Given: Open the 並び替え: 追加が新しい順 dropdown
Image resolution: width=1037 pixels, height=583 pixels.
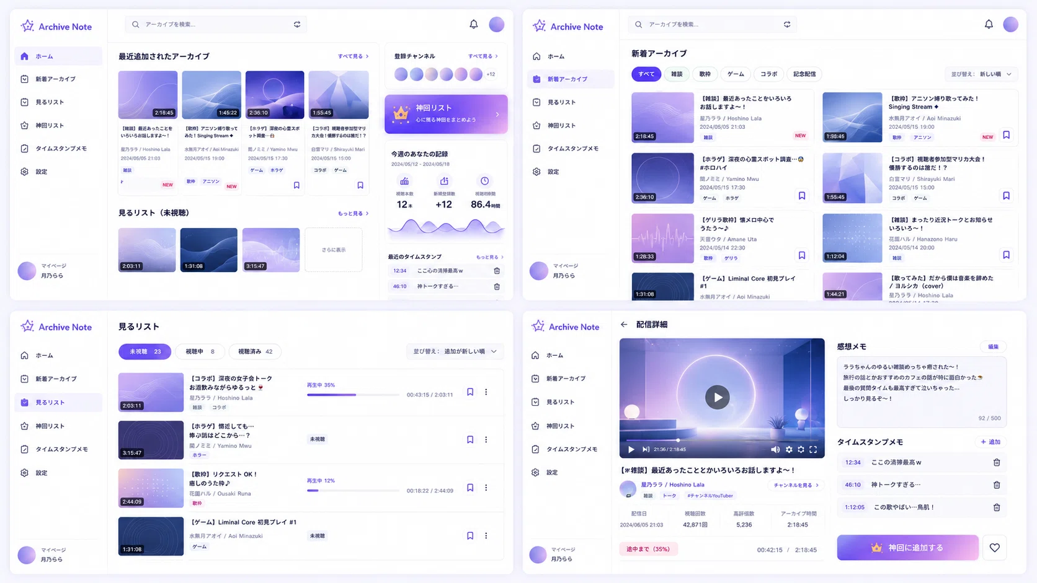Looking at the screenshot, I should click(455, 351).
